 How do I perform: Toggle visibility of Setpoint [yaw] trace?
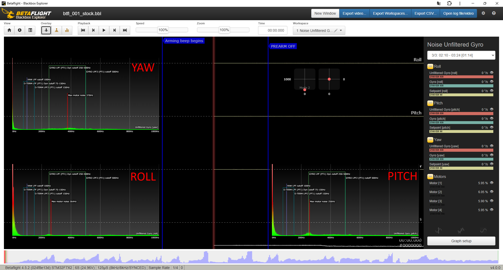(x=492, y=164)
